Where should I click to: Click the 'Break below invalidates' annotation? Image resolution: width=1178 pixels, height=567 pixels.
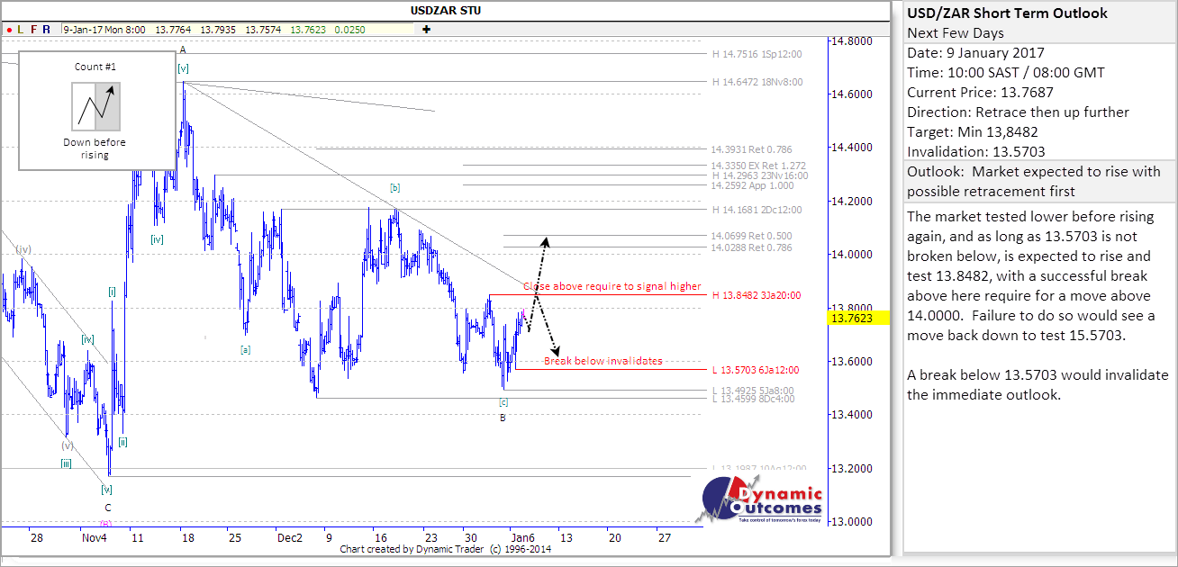tap(603, 361)
